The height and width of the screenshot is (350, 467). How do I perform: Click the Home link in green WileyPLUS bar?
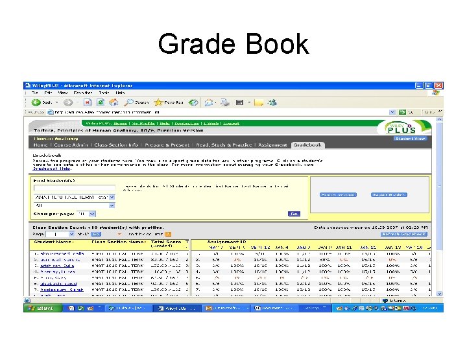tap(120, 123)
